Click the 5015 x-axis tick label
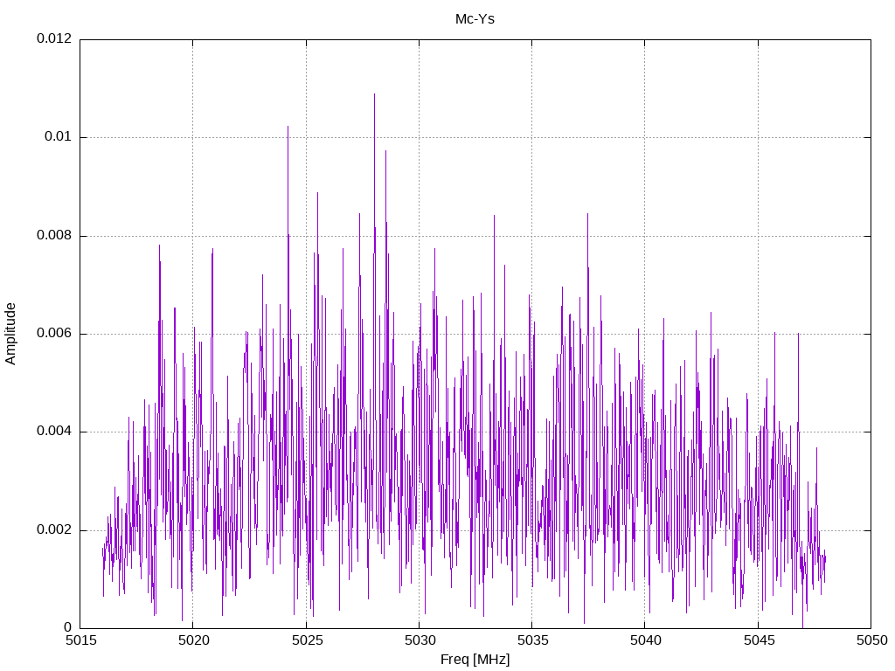 (80, 640)
